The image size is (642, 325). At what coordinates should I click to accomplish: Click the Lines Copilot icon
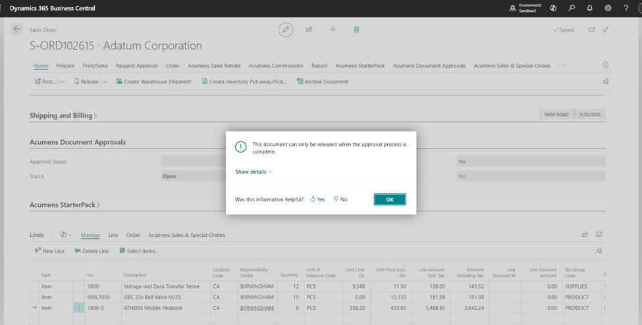click(x=63, y=235)
